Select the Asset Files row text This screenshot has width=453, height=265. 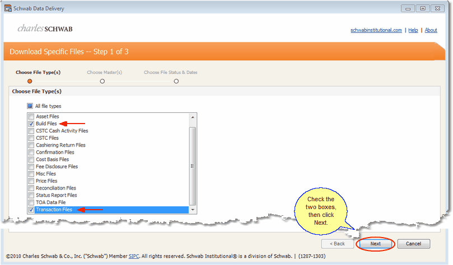point(48,116)
